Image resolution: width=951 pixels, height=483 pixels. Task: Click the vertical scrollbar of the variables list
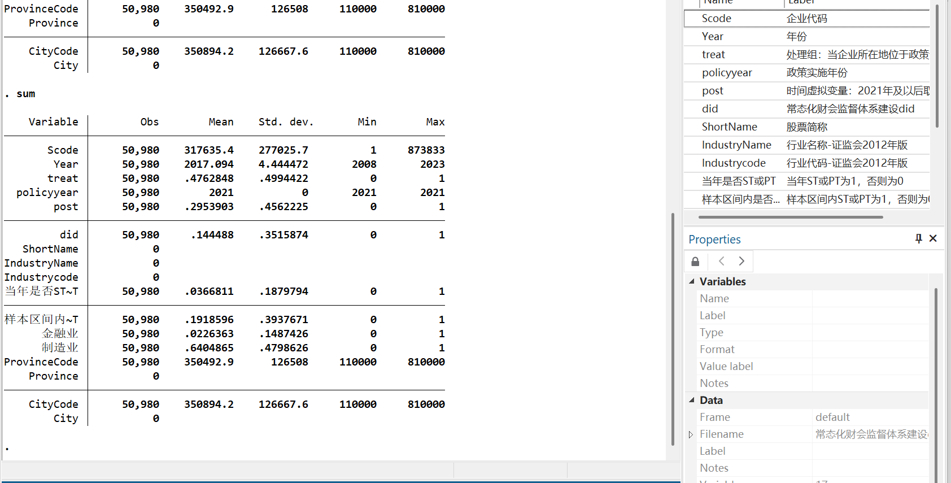937,66
